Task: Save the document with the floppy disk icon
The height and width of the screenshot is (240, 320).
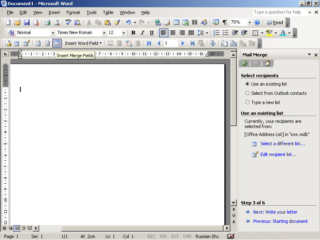Action: 27,22
